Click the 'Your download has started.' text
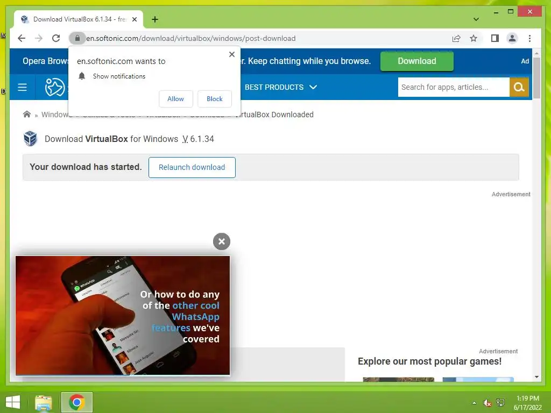 tap(86, 167)
